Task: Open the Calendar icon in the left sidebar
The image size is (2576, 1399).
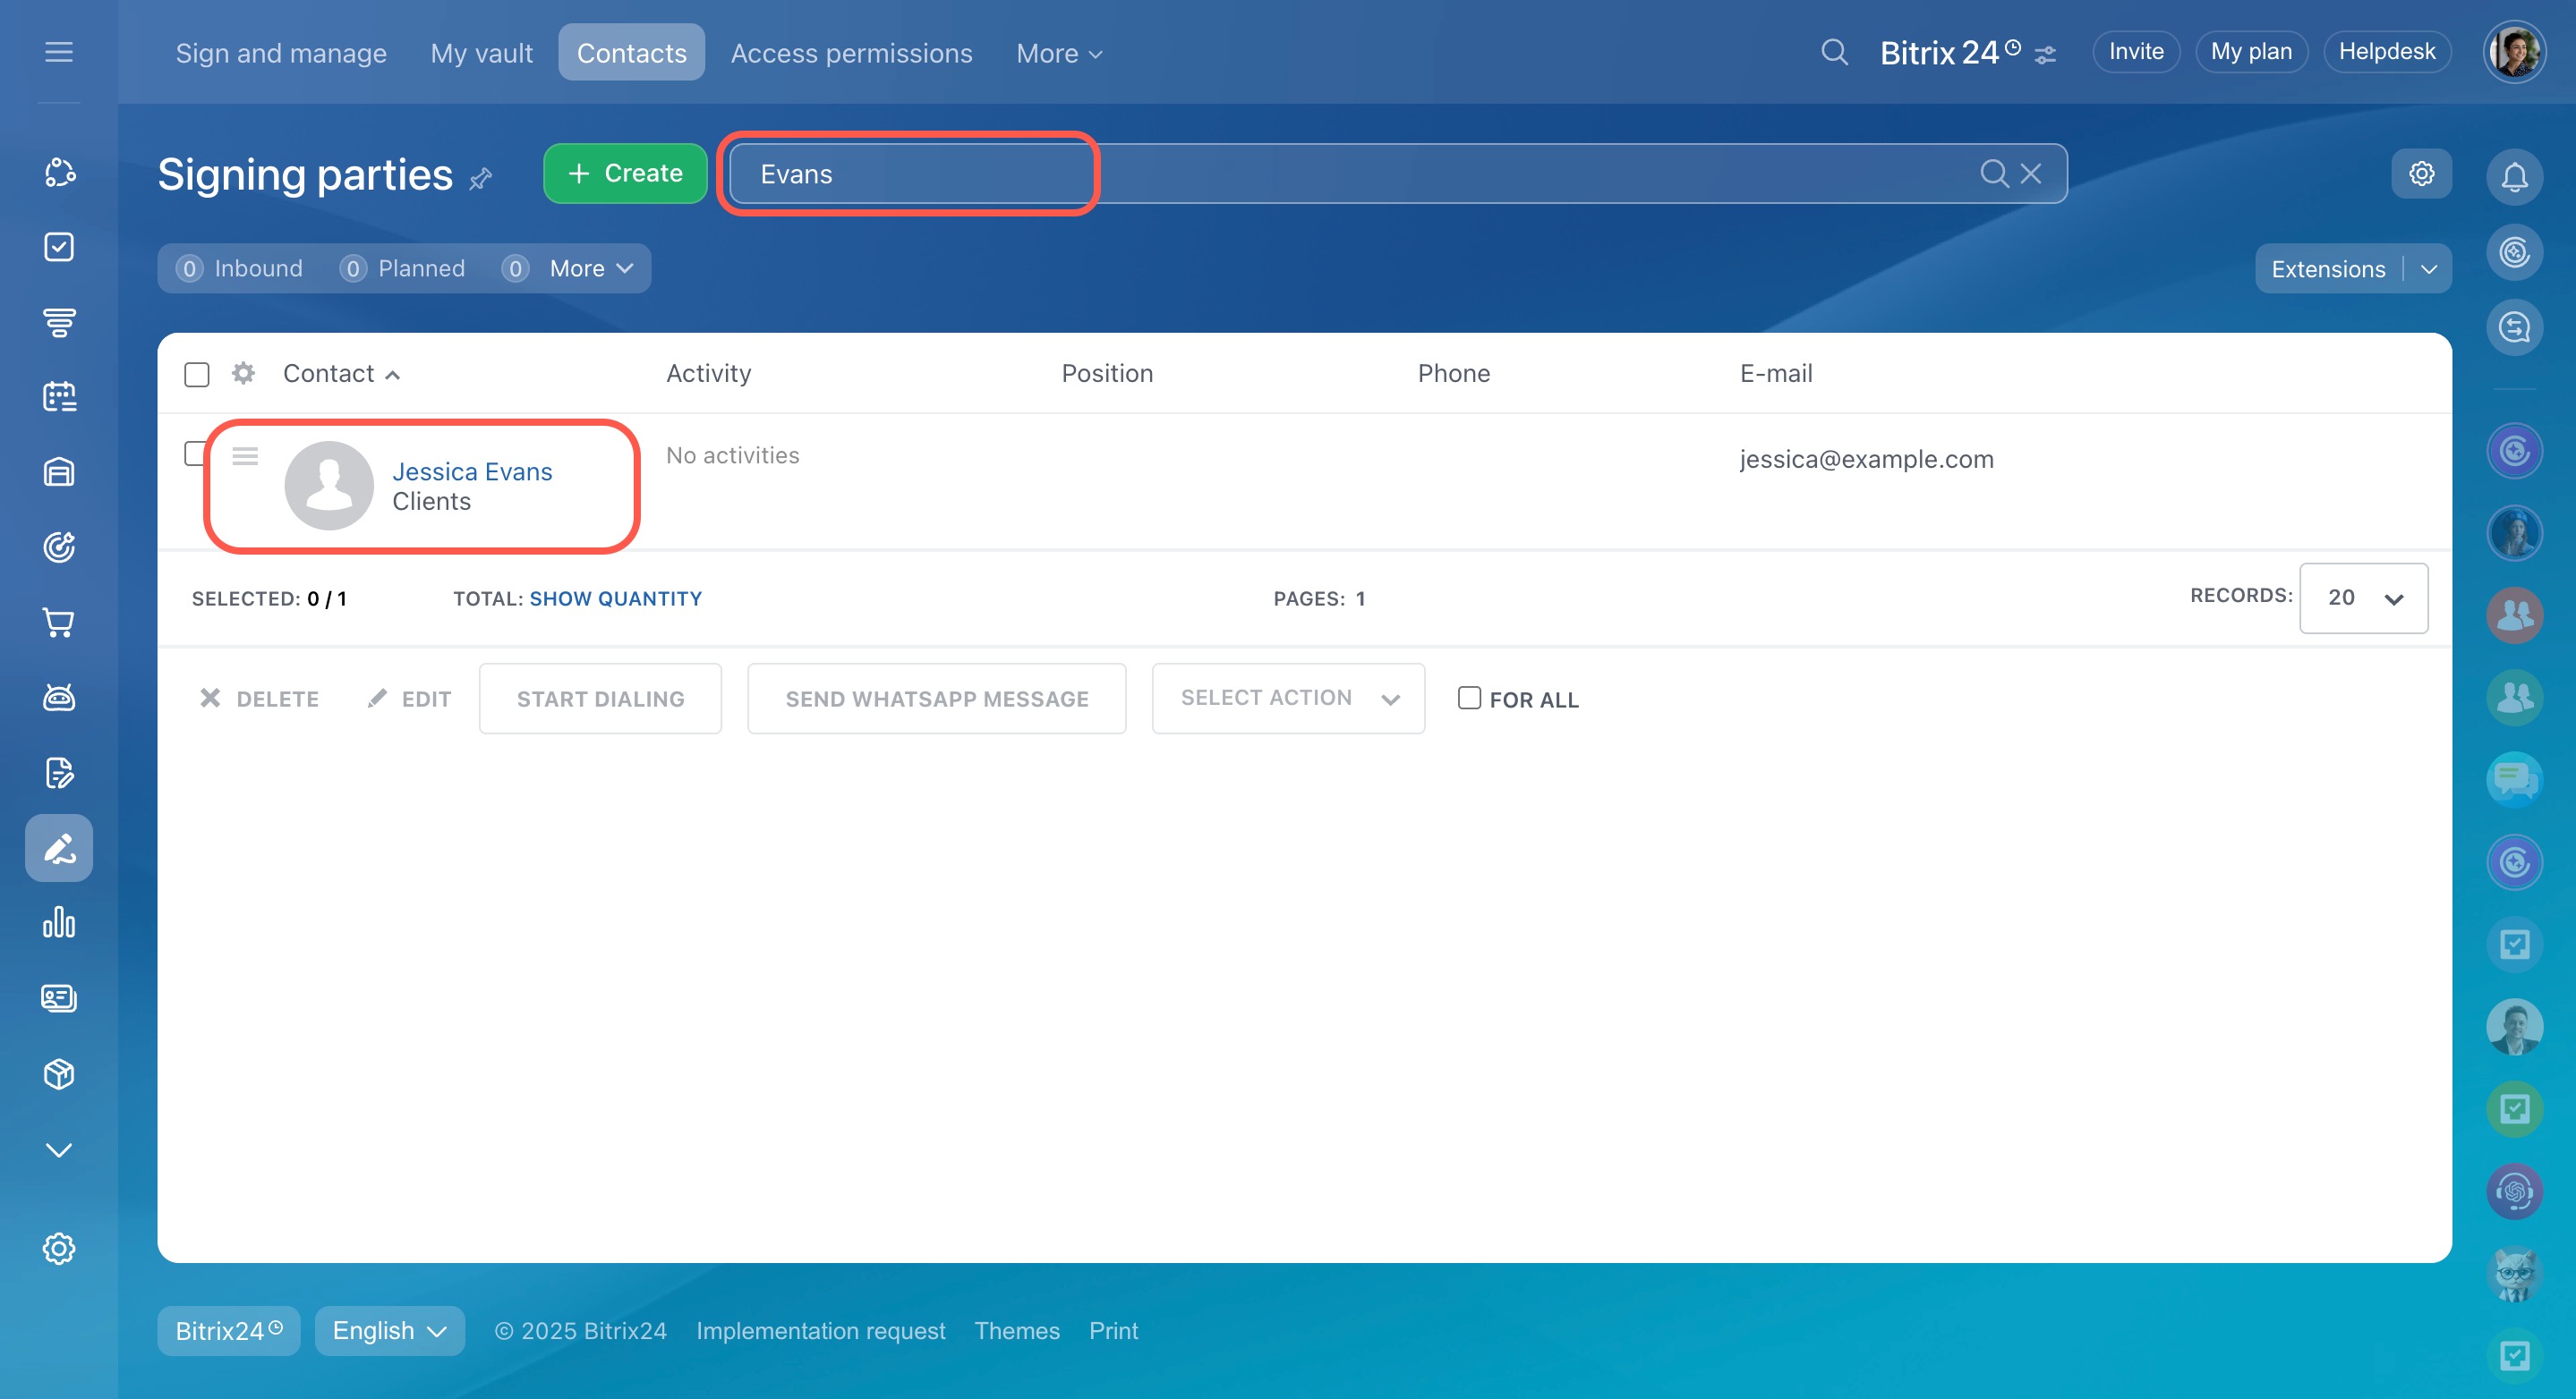Action: 59,397
